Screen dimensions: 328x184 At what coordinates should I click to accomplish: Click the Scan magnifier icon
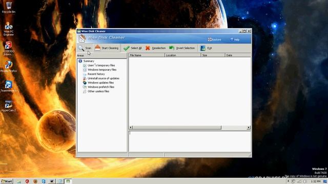point(81,48)
